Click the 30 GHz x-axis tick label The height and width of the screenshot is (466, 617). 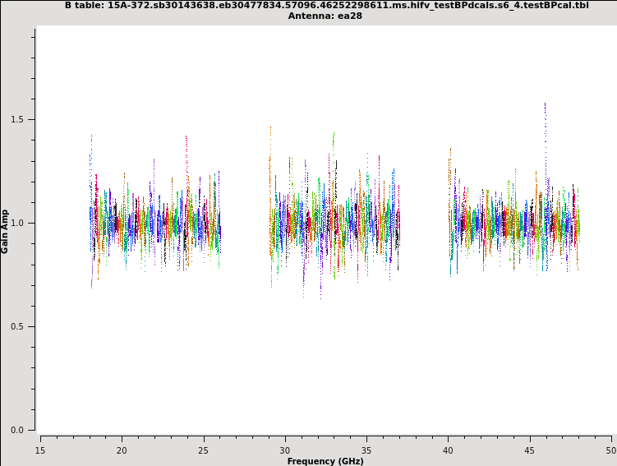coord(285,450)
